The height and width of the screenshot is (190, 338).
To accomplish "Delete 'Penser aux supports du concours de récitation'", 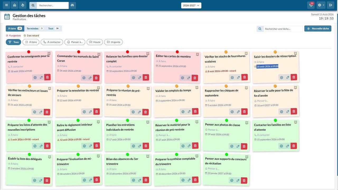I will (244, 180).
